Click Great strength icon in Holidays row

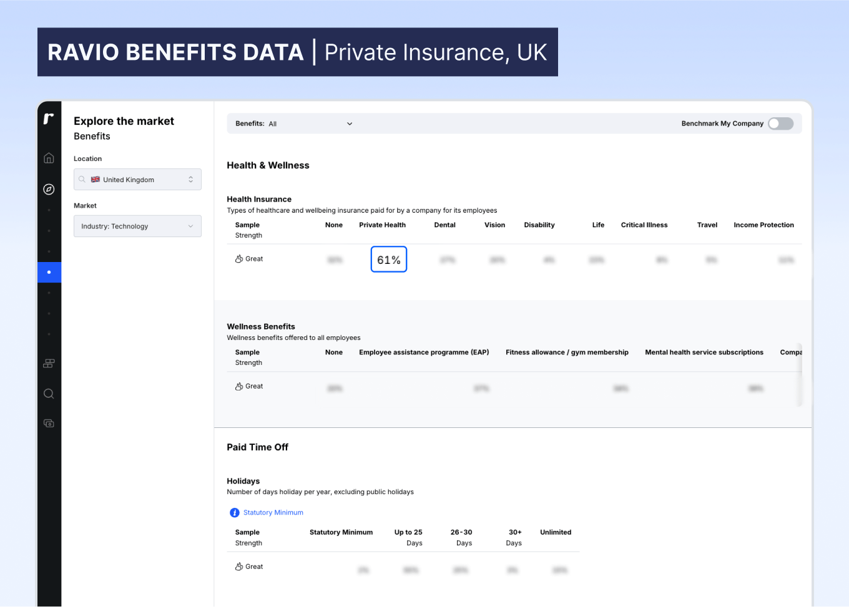[x=239, y=566]
